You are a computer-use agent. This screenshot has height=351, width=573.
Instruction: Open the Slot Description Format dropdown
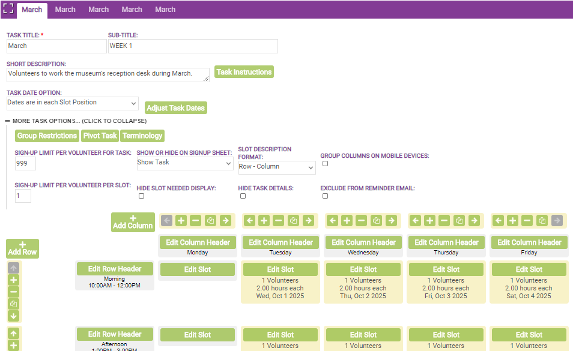(x=276, y=167)
